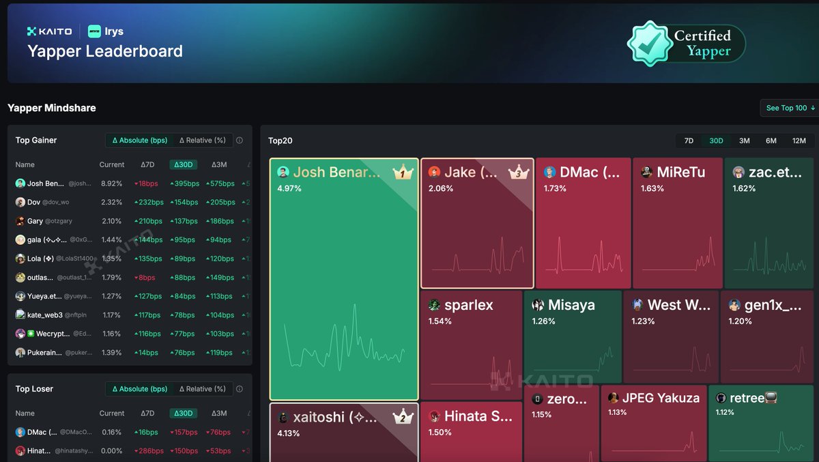Click the Irys logo next to Kaito
The height and width of the screenshot is (462, 819).
pyautogui.click(x=106, y=31)
